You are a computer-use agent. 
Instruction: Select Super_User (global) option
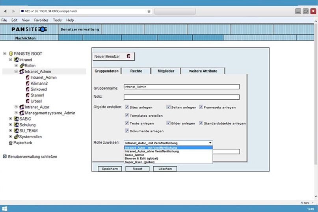coord(168,162)
